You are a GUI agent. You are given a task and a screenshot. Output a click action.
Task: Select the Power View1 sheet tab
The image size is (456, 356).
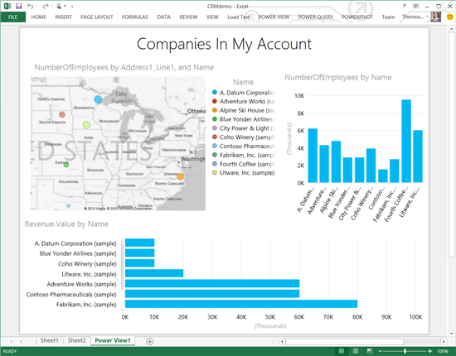113,340
